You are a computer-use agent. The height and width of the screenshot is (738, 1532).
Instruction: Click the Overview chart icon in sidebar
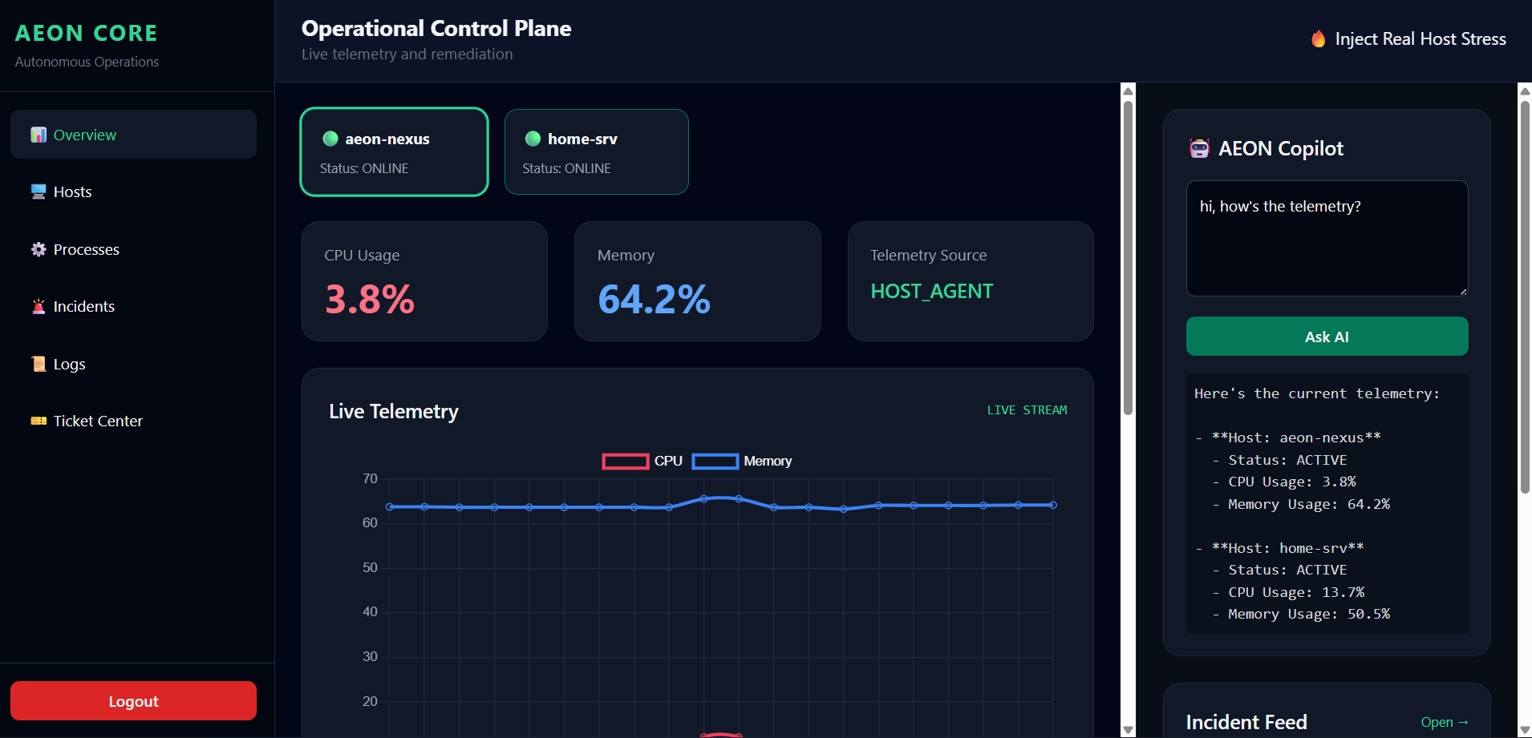coord(39,135)
